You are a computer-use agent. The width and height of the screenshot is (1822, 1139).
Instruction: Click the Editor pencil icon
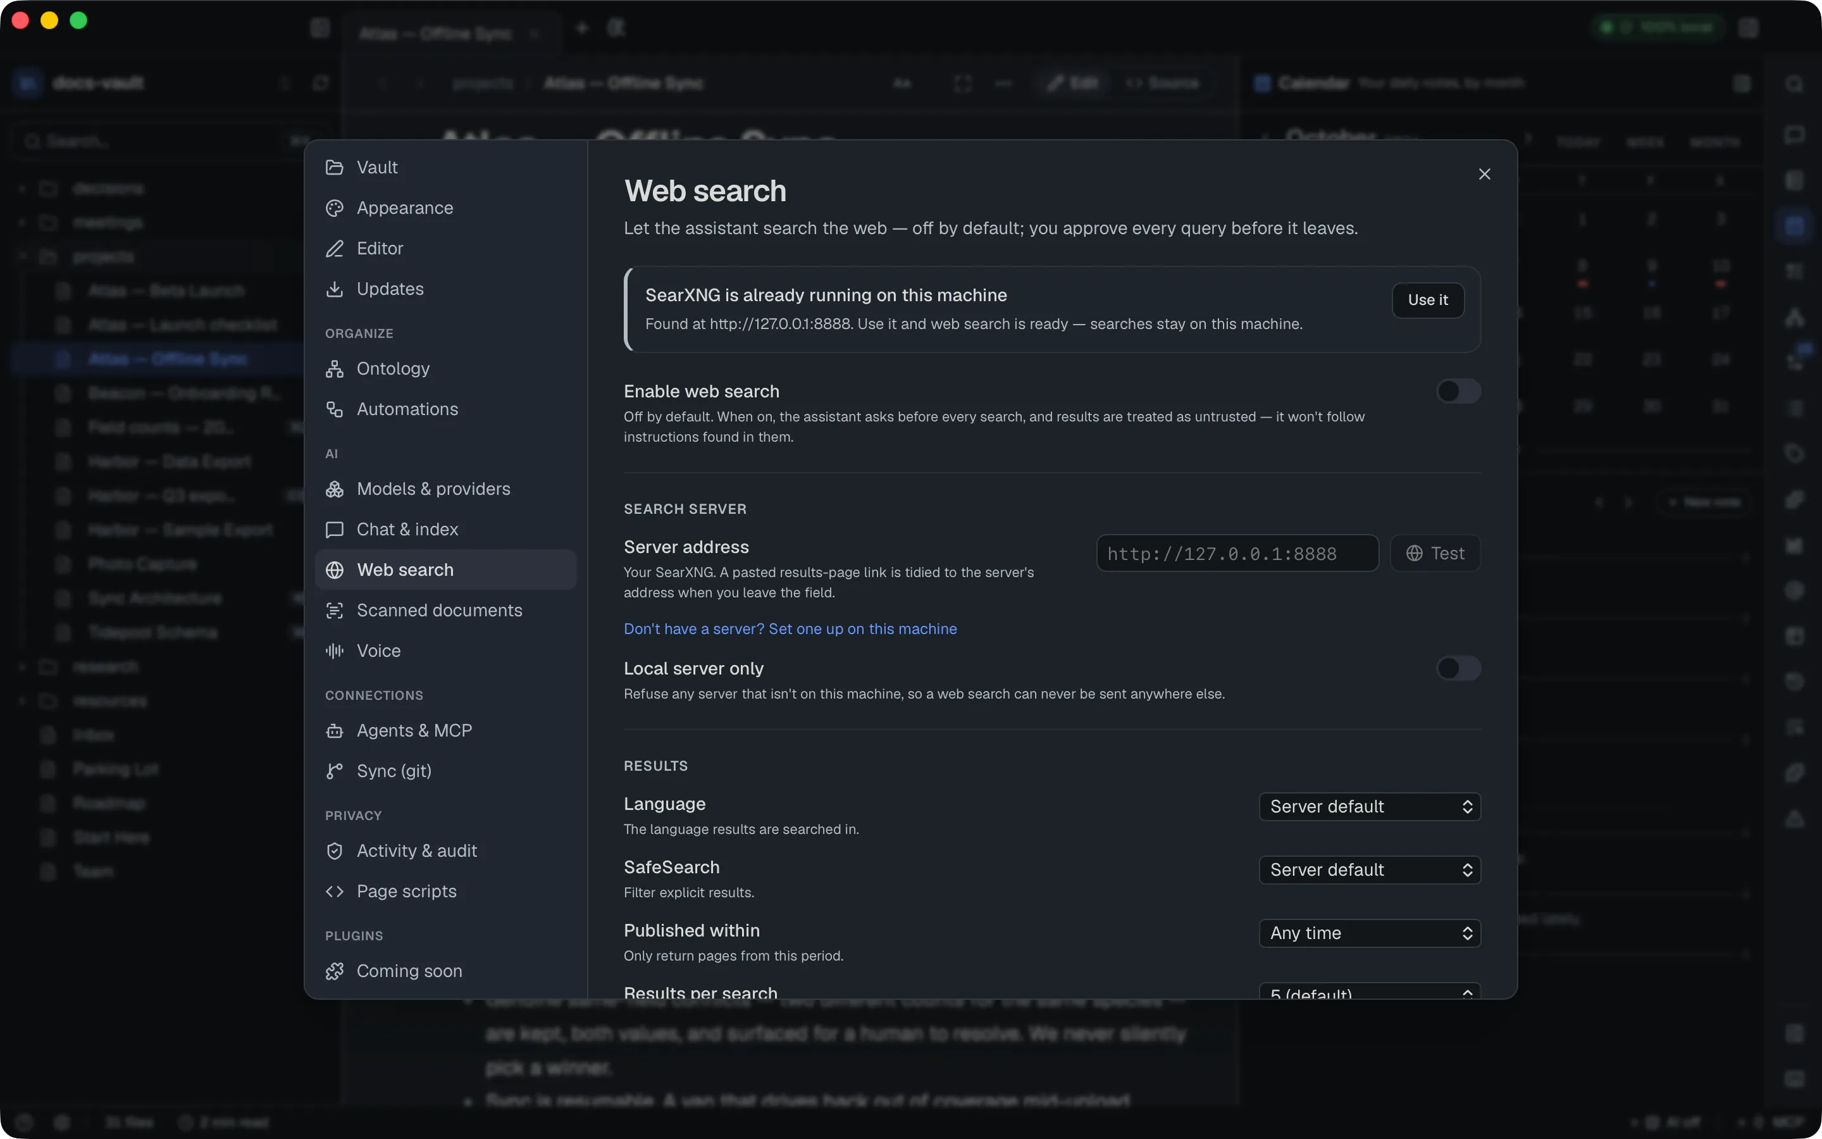[334, 249]
